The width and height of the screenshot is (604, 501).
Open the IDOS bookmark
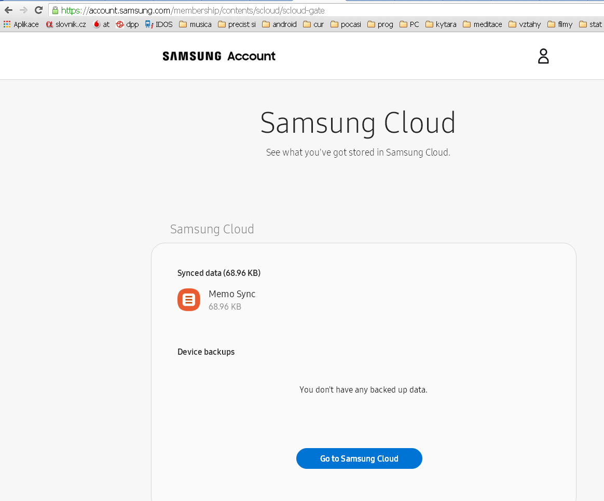159,24
